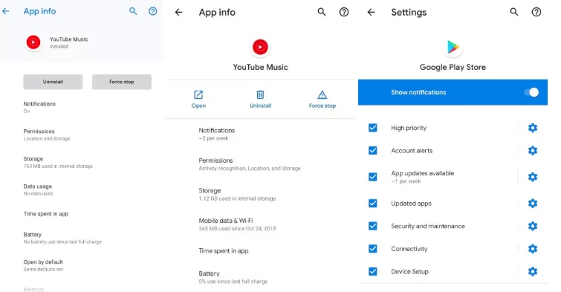Viewport: 561px width, 292px height.
Task: Uncheck the Account alerts checkbox
Action: pos(373,151)
